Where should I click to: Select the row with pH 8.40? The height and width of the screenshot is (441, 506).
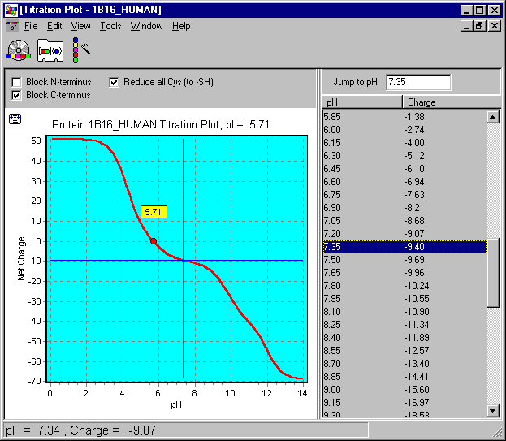pyautogui.click(x=404, y=337)
